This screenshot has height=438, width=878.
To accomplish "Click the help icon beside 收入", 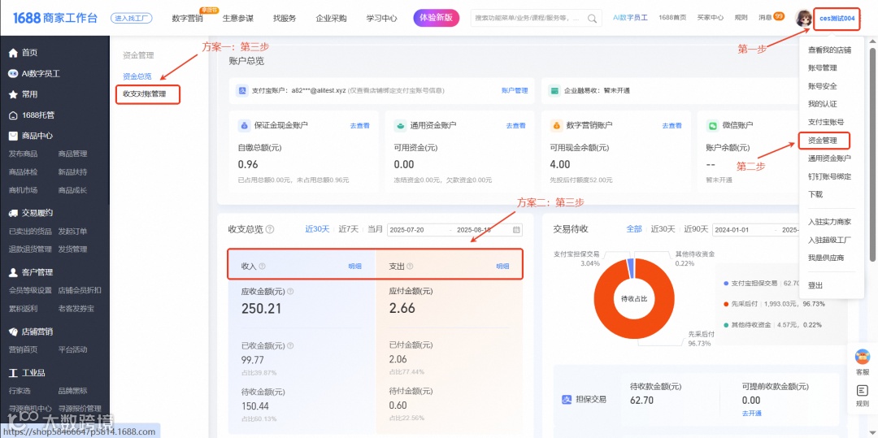I will pyautogui.click(x=262, y=267).
